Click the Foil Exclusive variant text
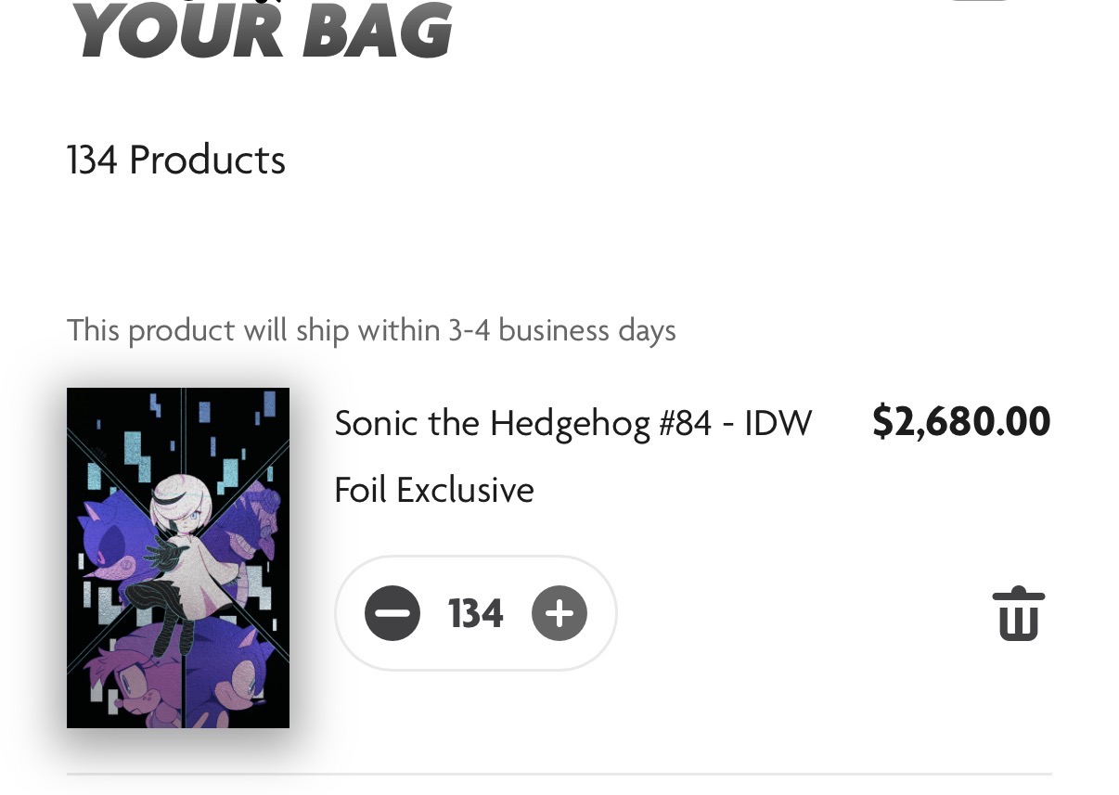The width and height of the screenshot is (1119, 795). 434,490
